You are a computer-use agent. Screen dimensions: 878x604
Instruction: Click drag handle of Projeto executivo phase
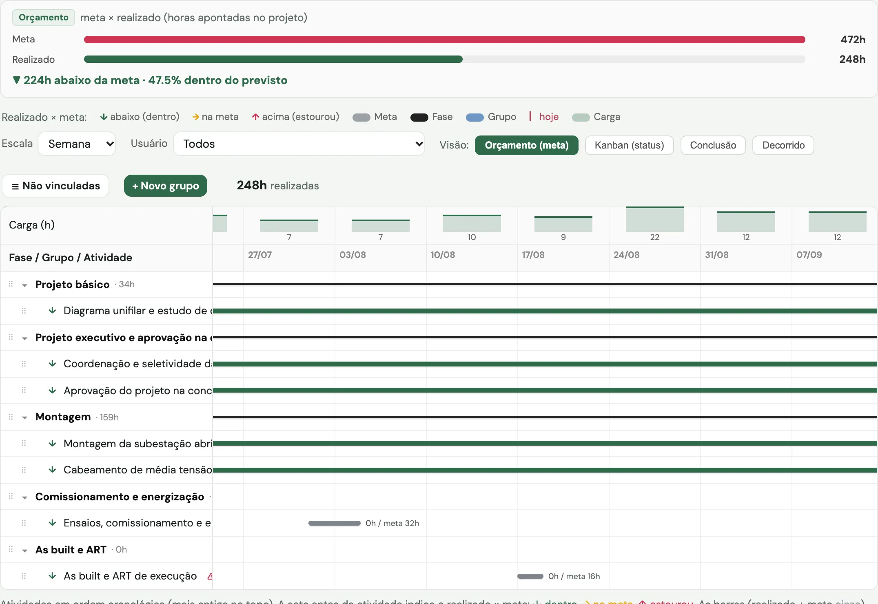click(x=11, y=337)
